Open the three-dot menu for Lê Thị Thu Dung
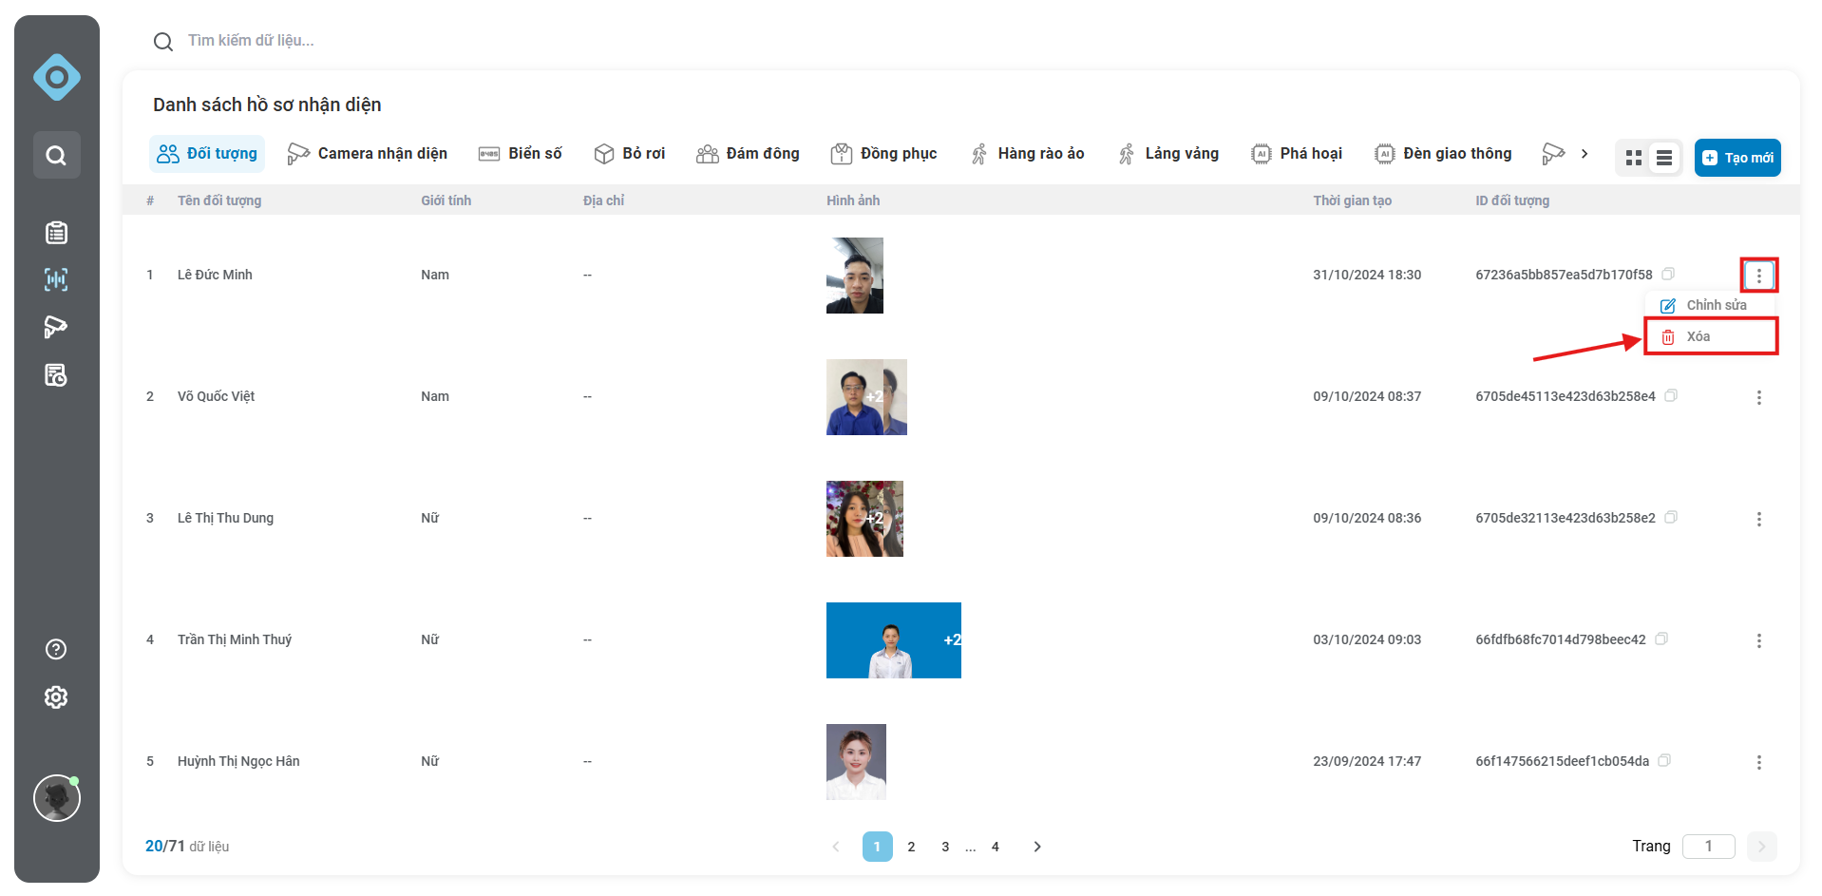This screenshot has height=896, width=1822. point(1759,519)
